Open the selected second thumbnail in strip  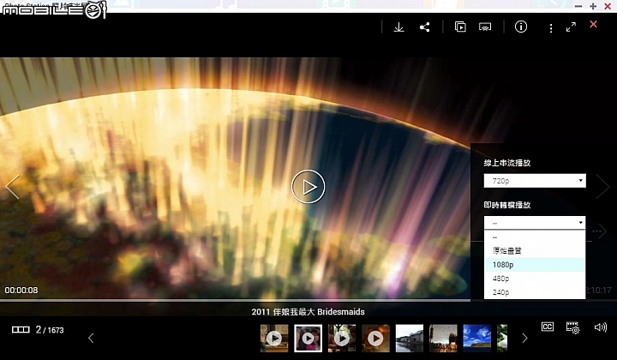[308, 338]
